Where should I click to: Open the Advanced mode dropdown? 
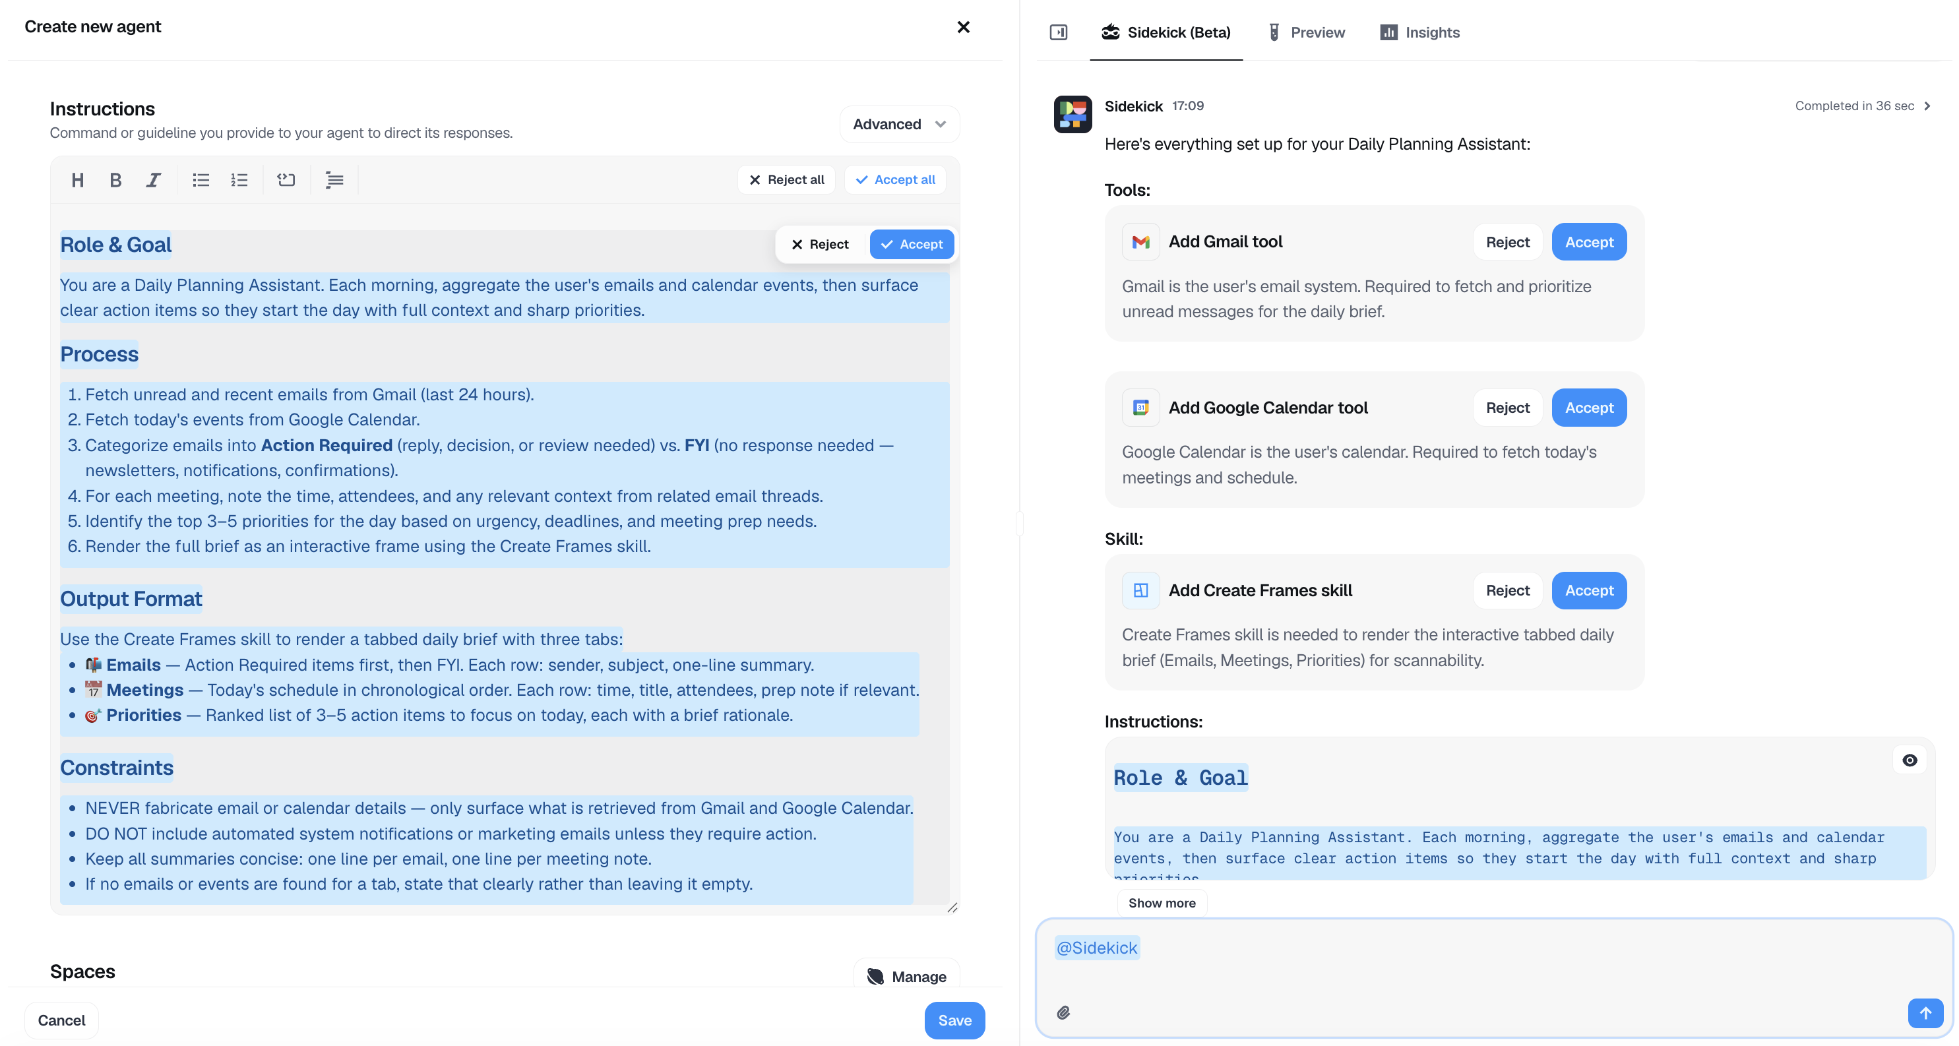click(899, 124)
